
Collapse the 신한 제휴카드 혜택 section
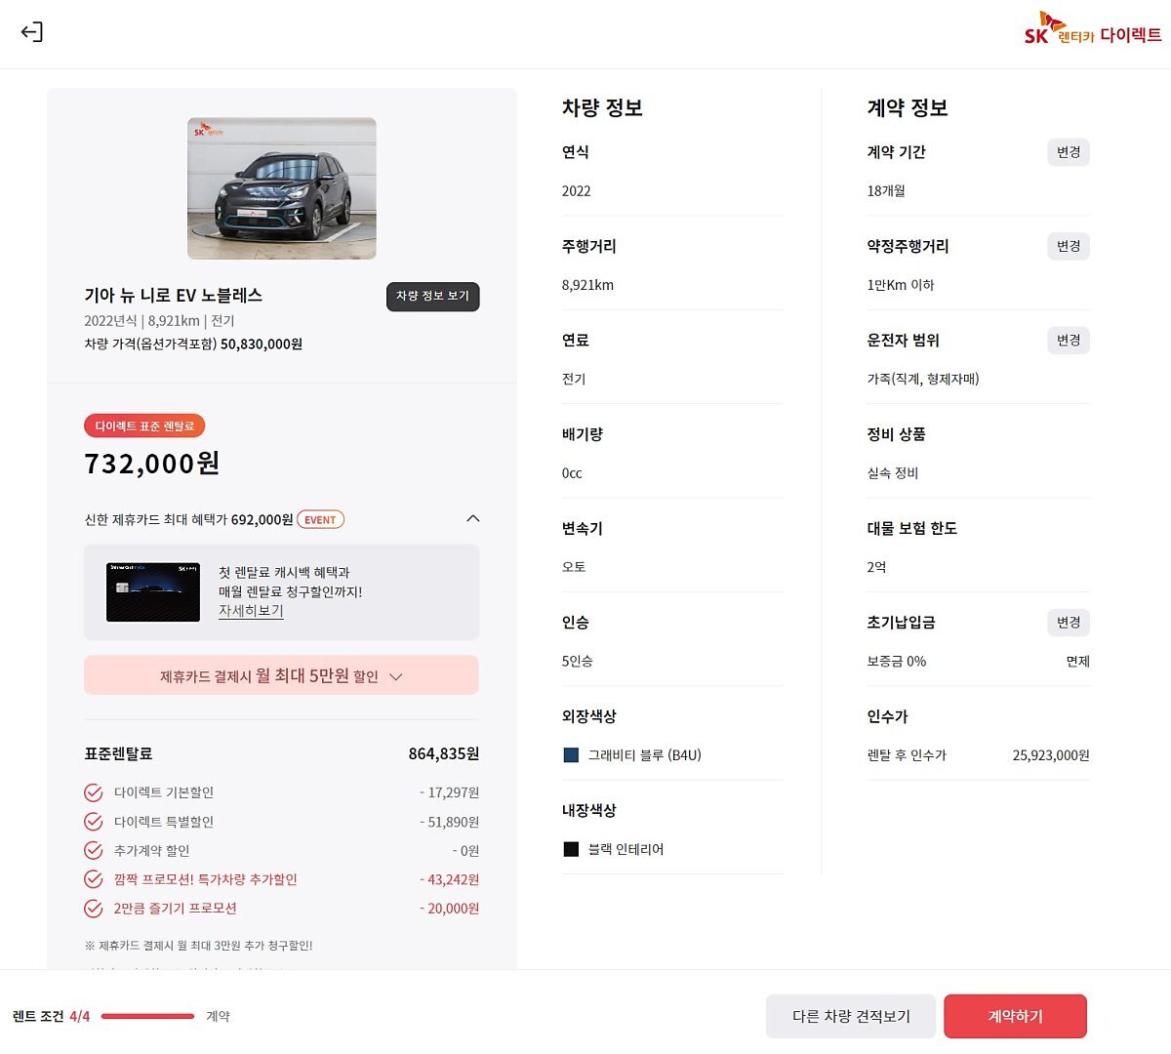(x=473, y=519)
